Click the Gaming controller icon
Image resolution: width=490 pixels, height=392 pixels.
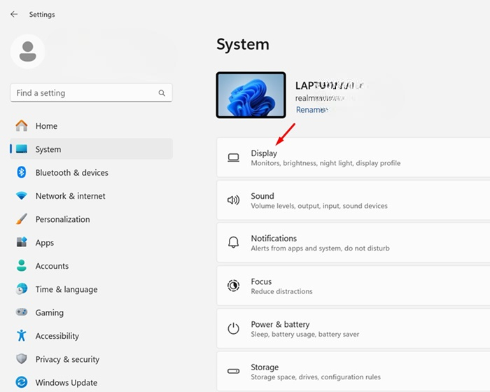tap(22, 312)
